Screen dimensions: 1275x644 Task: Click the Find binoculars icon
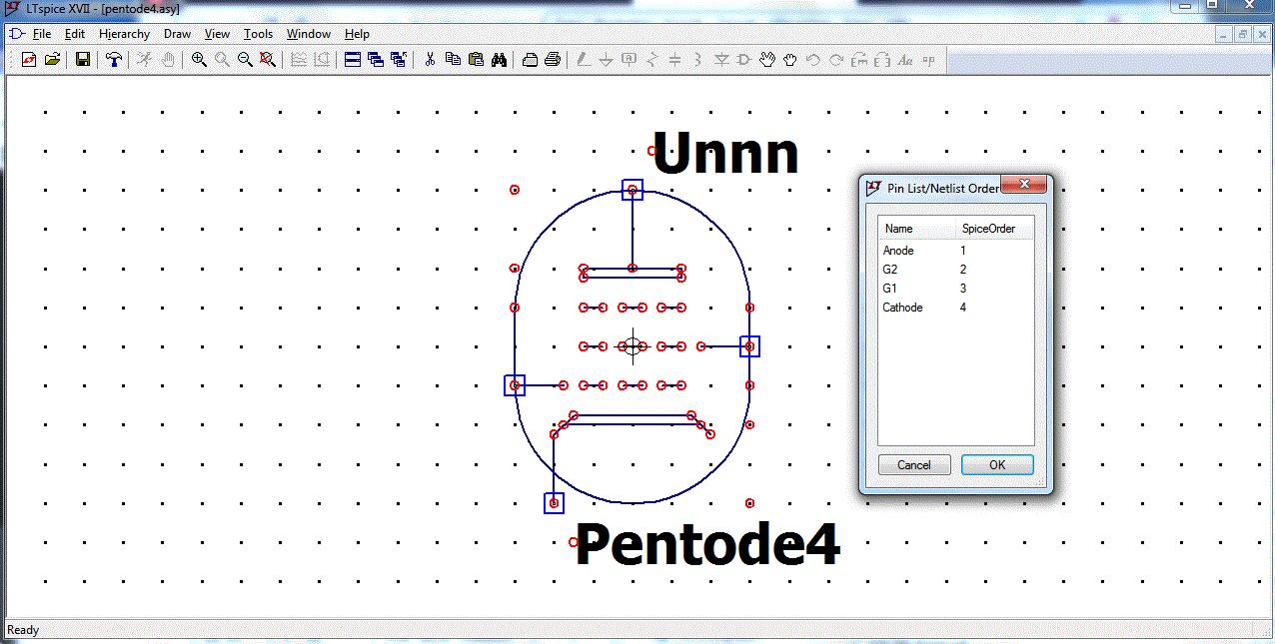(x=499, y=60)
